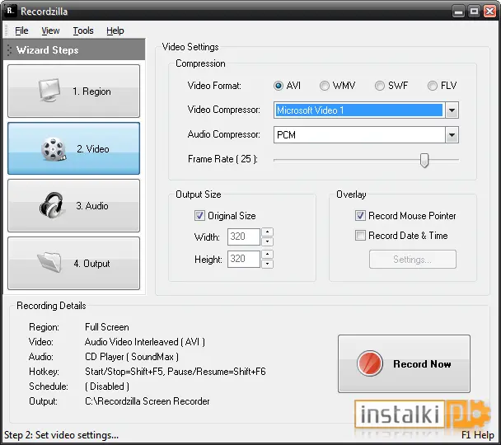
Task: Click the red record circle icon
Action: [370, 363]
